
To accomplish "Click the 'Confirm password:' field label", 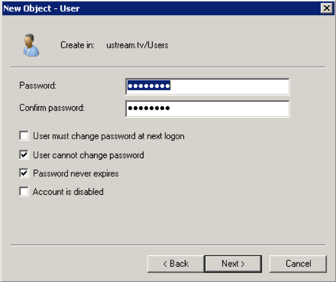I will point(52,108).
